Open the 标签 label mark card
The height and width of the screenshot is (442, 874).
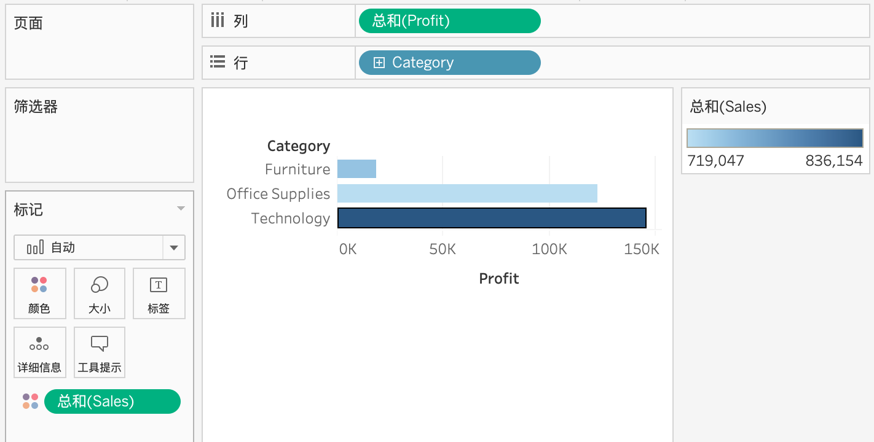159,293
